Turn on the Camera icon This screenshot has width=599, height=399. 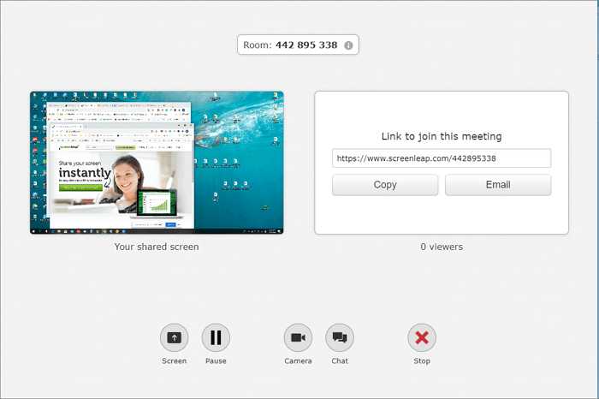coord(298,338)
